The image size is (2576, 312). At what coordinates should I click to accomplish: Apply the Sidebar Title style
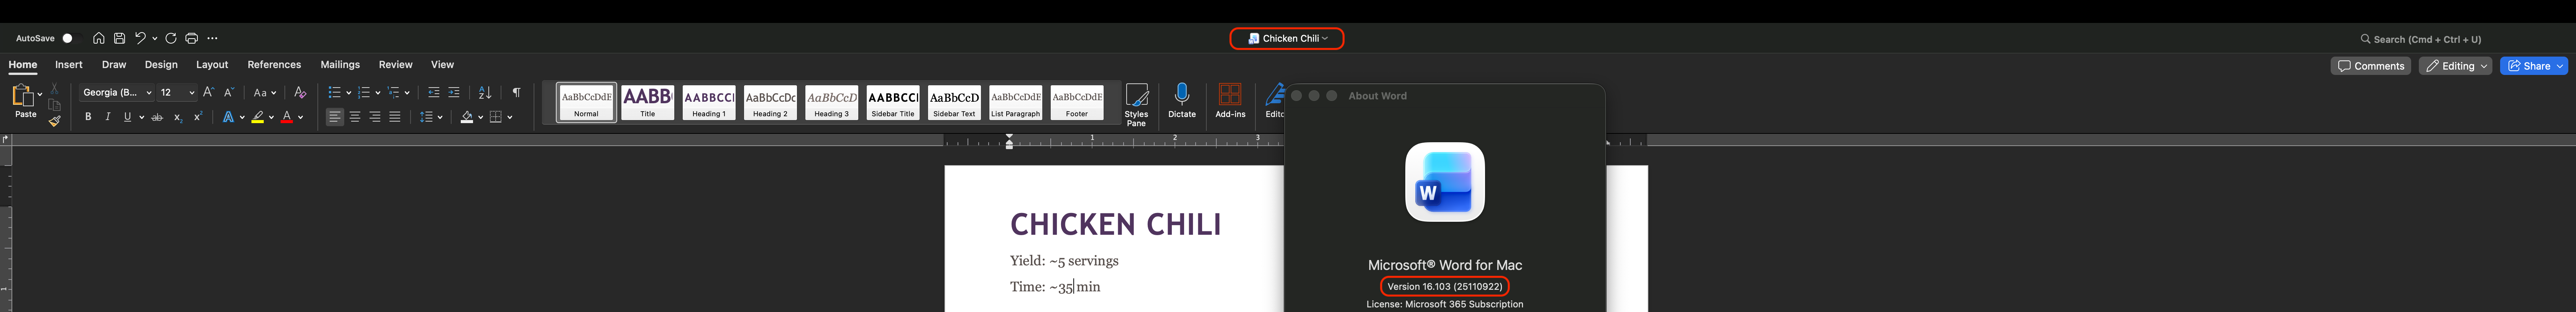tap(893, 103)
